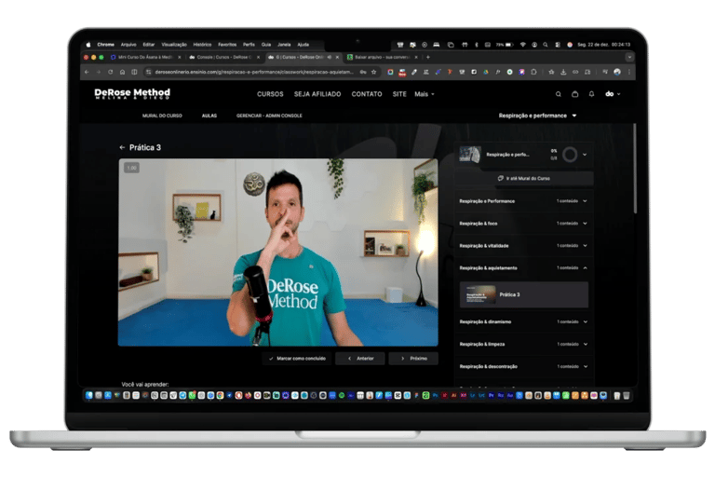
Task: Open Finder from the Dock
Action: pos(89,395)
